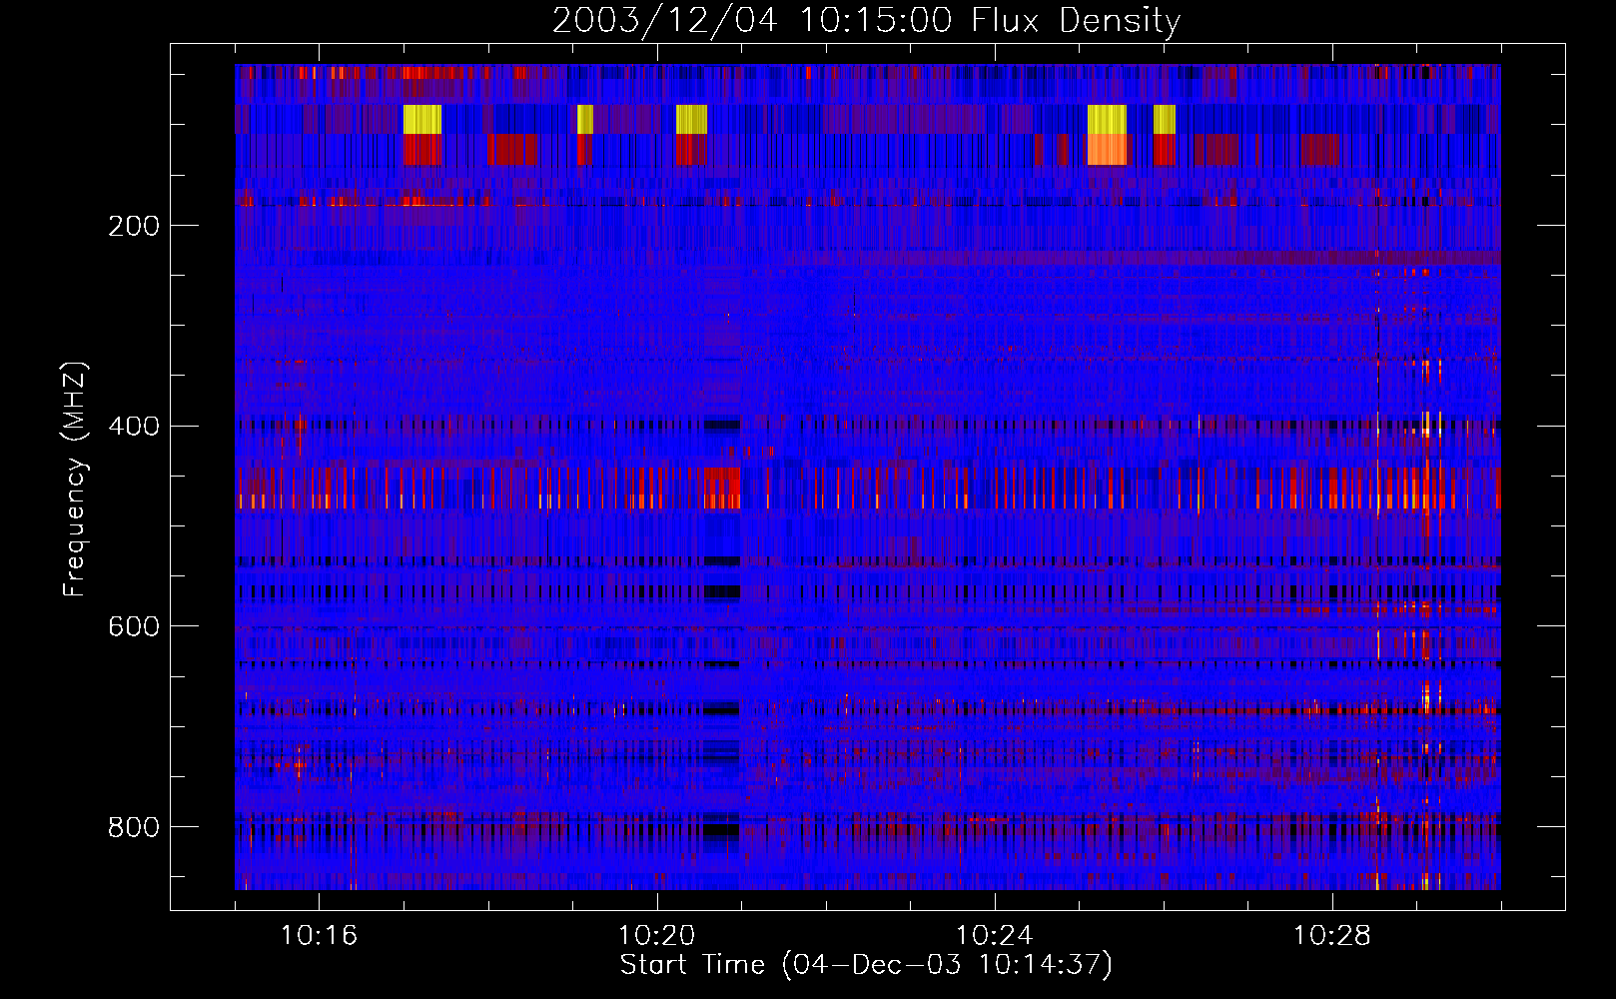Image resolution: width=1616 pixels, height=999 pixels.
Task: Click the 800 frequency tick label
Action: tap(134, 827)
